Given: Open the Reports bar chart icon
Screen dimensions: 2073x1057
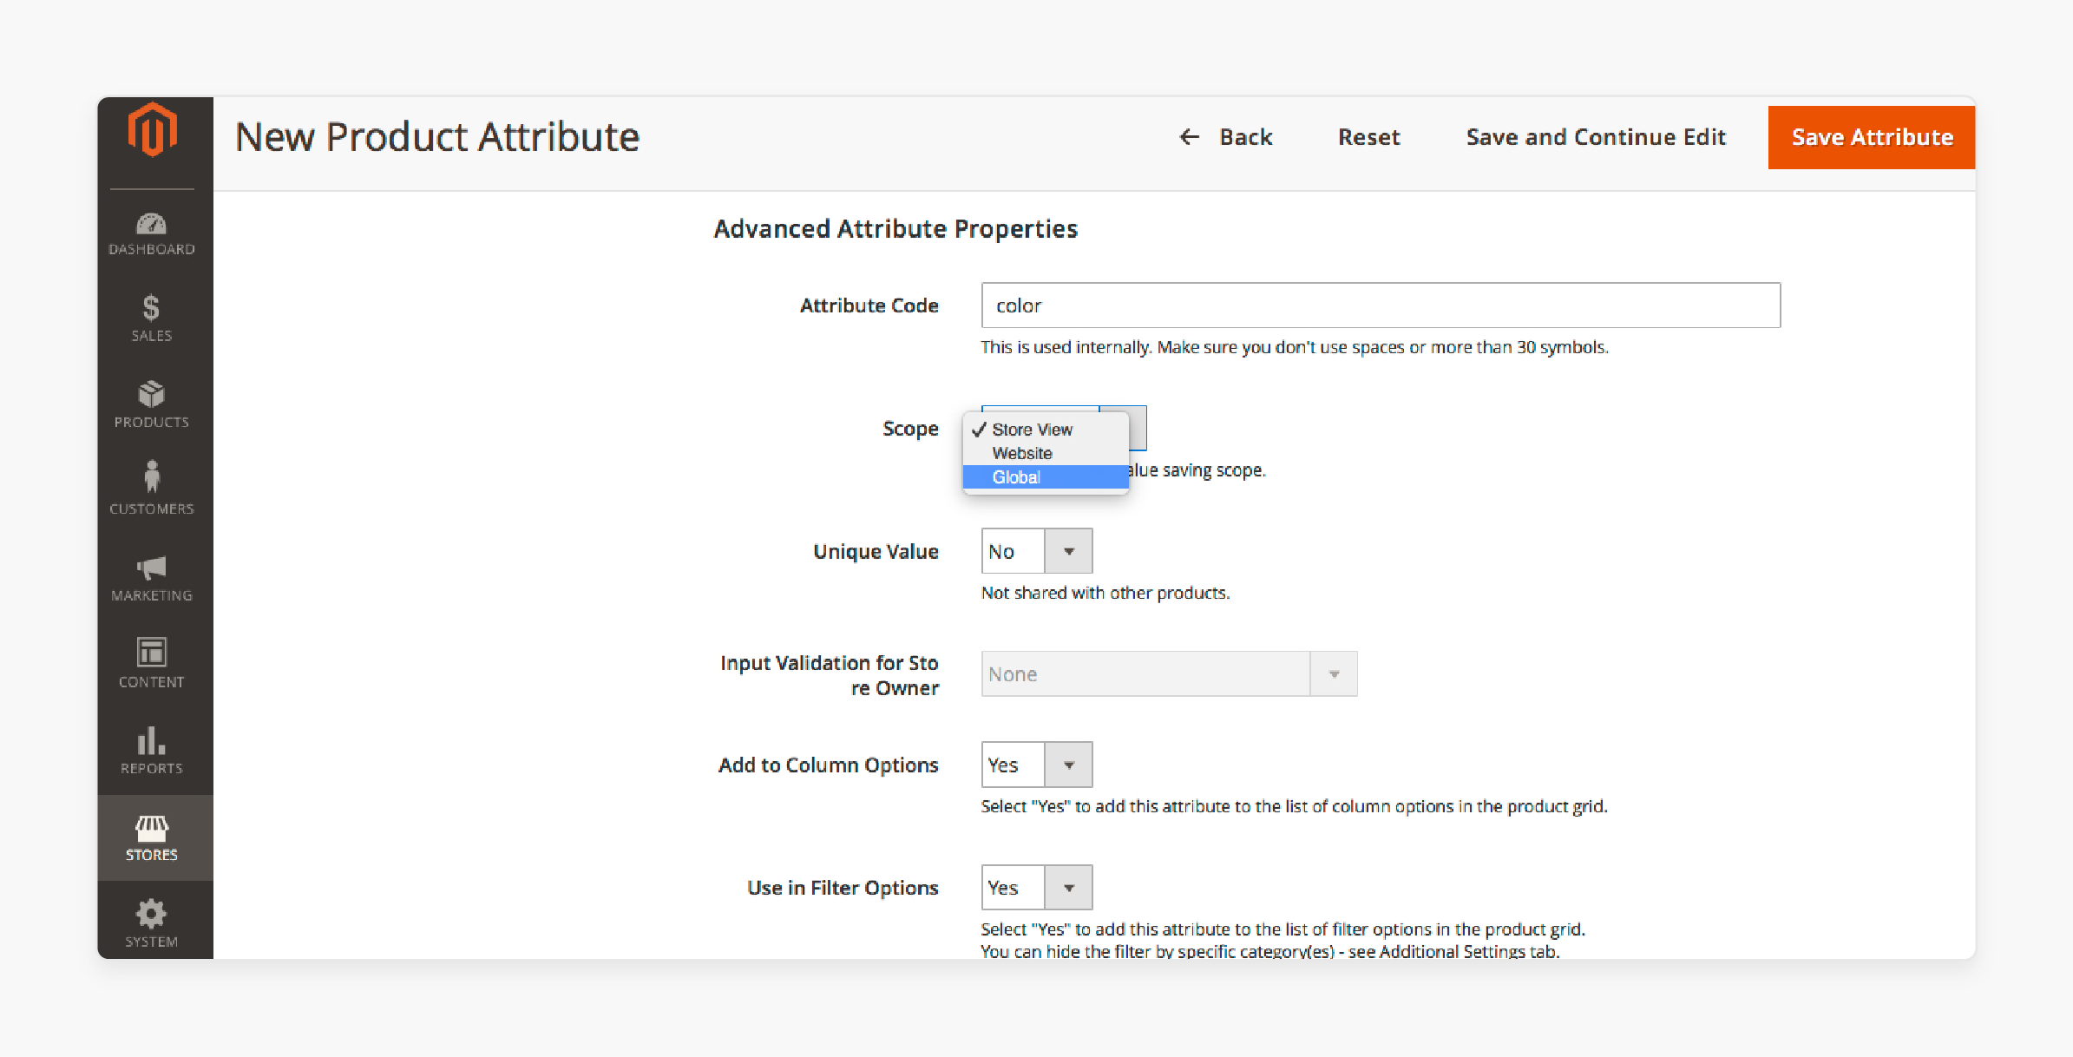Looking at the screenshot, I should coord(151,740).
